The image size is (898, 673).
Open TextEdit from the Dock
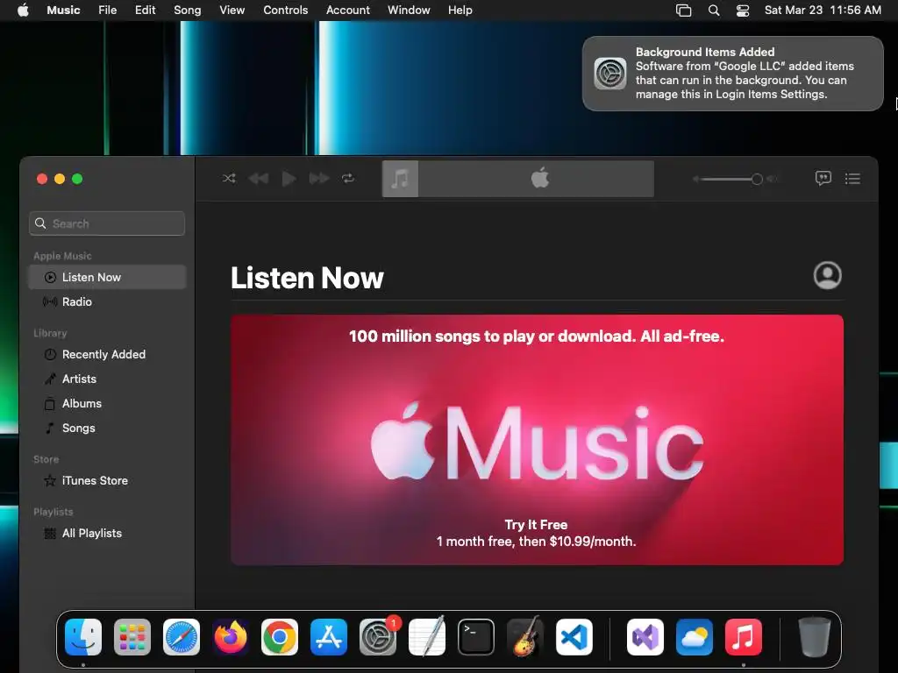pyautogui.click(x=427, y=637)
